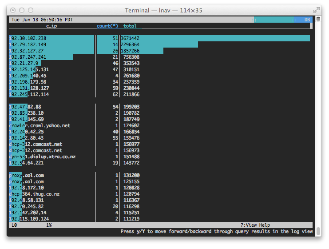Select row 192.147.202.14
This screenshot has height=249, width=329.
point(159,213)
